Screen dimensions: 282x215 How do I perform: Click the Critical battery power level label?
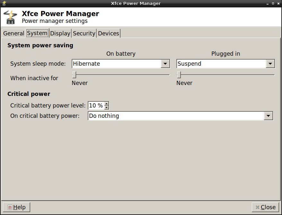pos(48,106)
